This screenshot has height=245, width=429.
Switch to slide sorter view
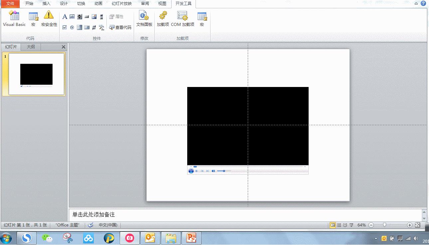pyautogui.click(x=339, y=225)
